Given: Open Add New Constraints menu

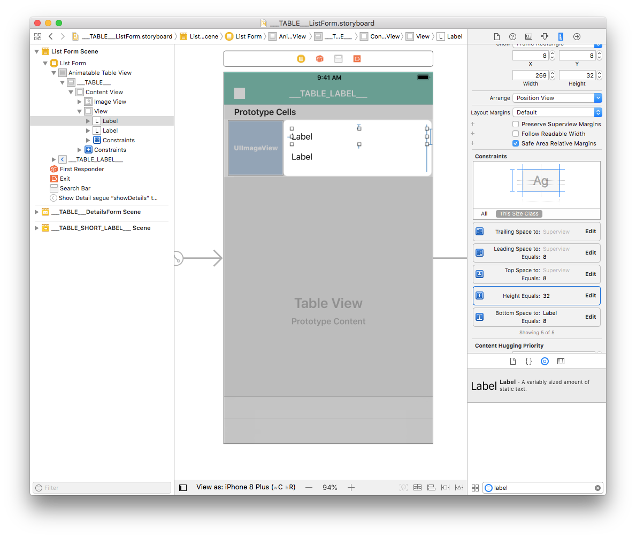Looking at the screenshot, I should click(x=445, y=487).
